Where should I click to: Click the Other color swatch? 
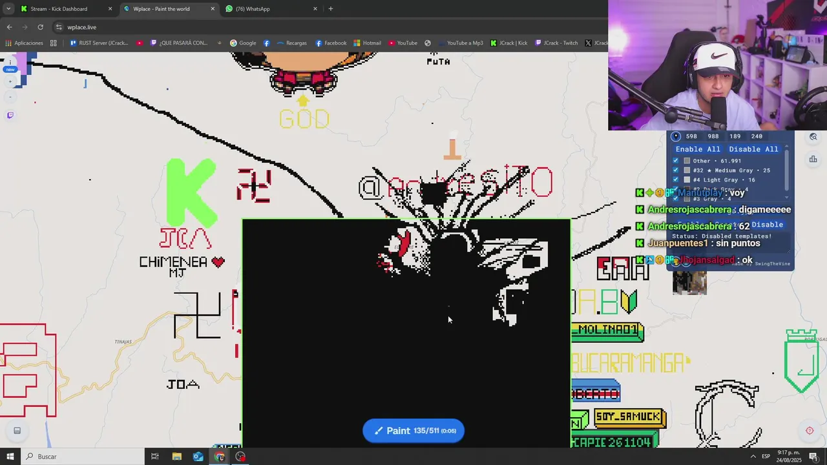click(687, 161)
